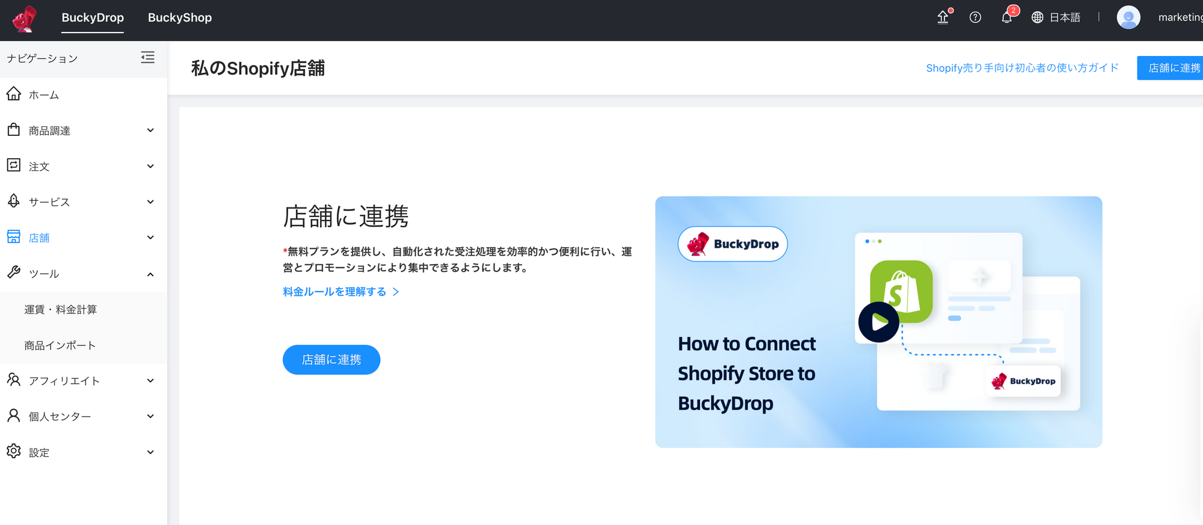Go to ホーム in the sidebar
Viewport: 1203px width, 525px height.
(44, 95)
